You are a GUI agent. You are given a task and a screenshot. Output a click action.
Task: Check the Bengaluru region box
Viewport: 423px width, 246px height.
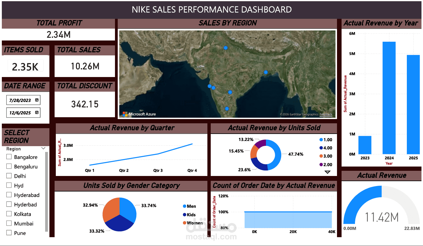(9, 166)
